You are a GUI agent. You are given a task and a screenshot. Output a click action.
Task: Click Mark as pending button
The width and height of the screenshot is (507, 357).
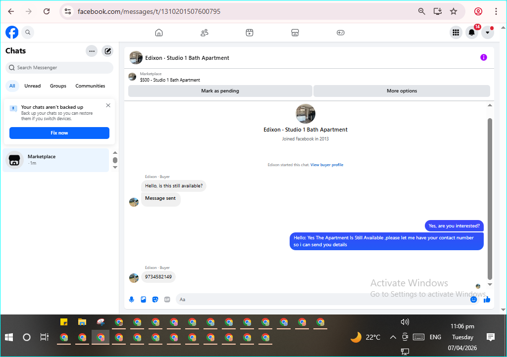point(220,91)
